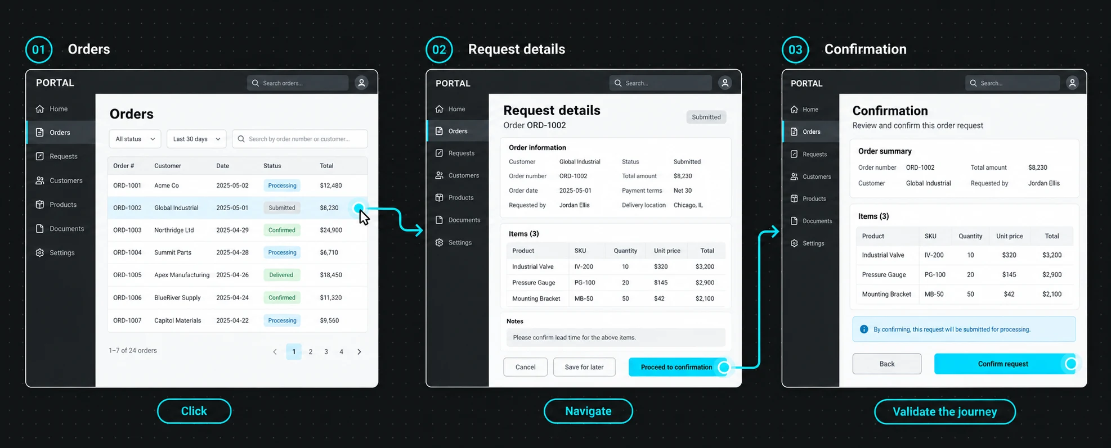Viewport: 1111px width, 448px height.
Task: Open the All status filter dropdown
Action: (135, 139)
